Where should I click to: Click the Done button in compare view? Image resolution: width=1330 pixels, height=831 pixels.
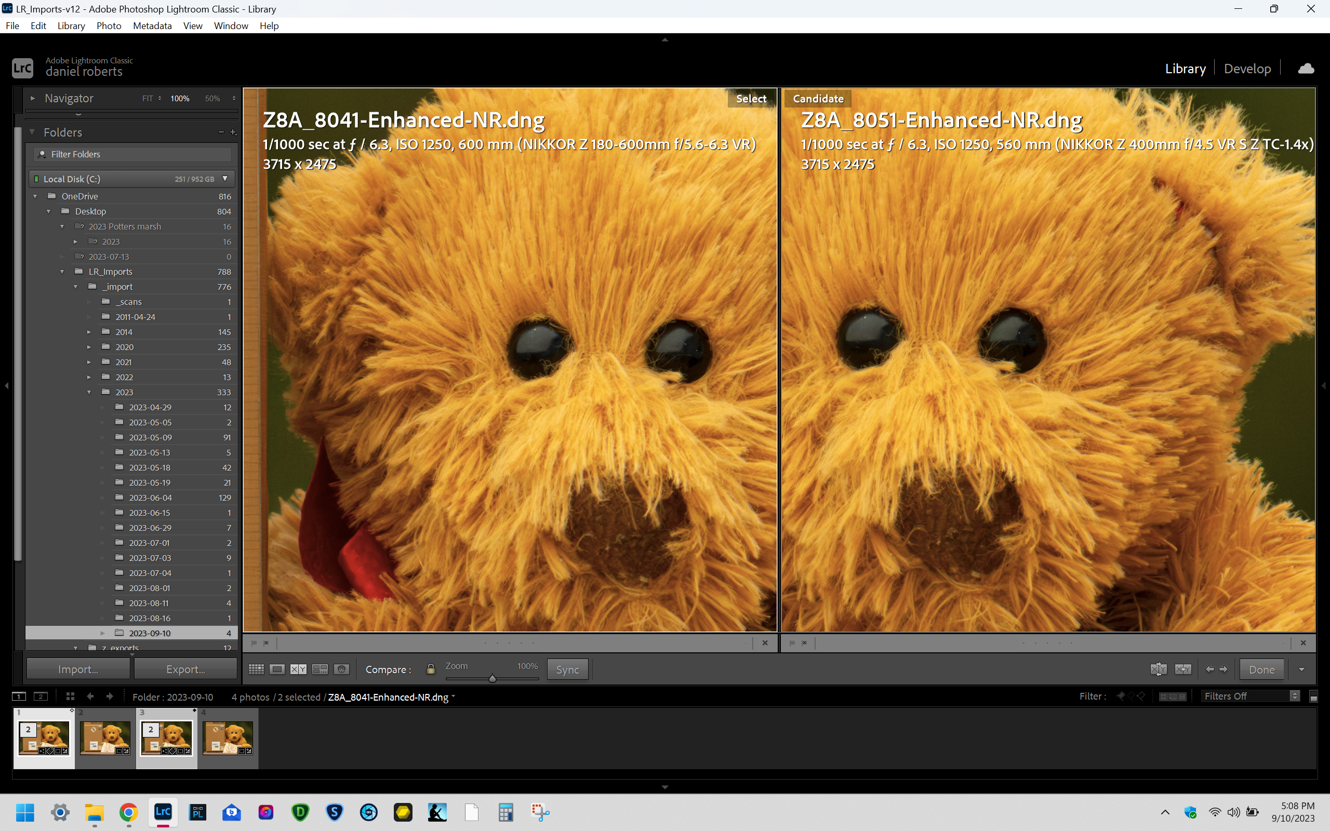click(1261, 669)
